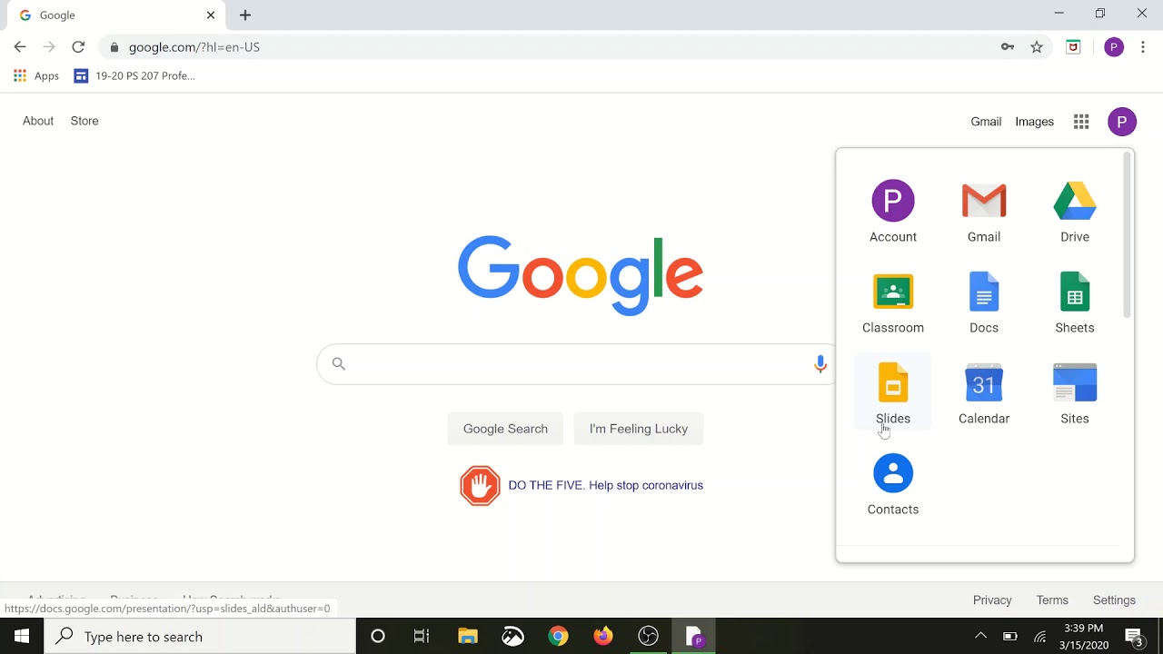Image resolution: width=1163 pixels, height=654 pixels.
Task: Click I'm Feeling Lucky button
Action: point(639,429)
